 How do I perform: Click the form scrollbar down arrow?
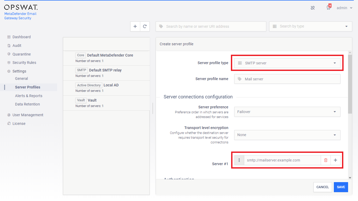[350, 177]
